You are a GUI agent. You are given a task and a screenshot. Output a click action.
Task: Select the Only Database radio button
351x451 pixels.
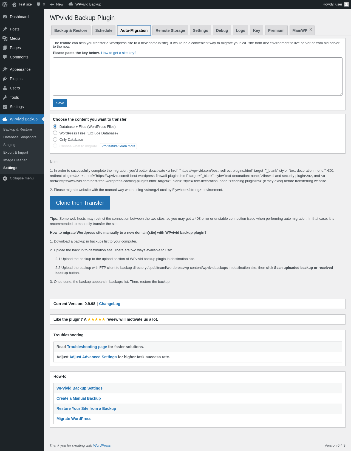pyautogui.click(x=55, y=139)
